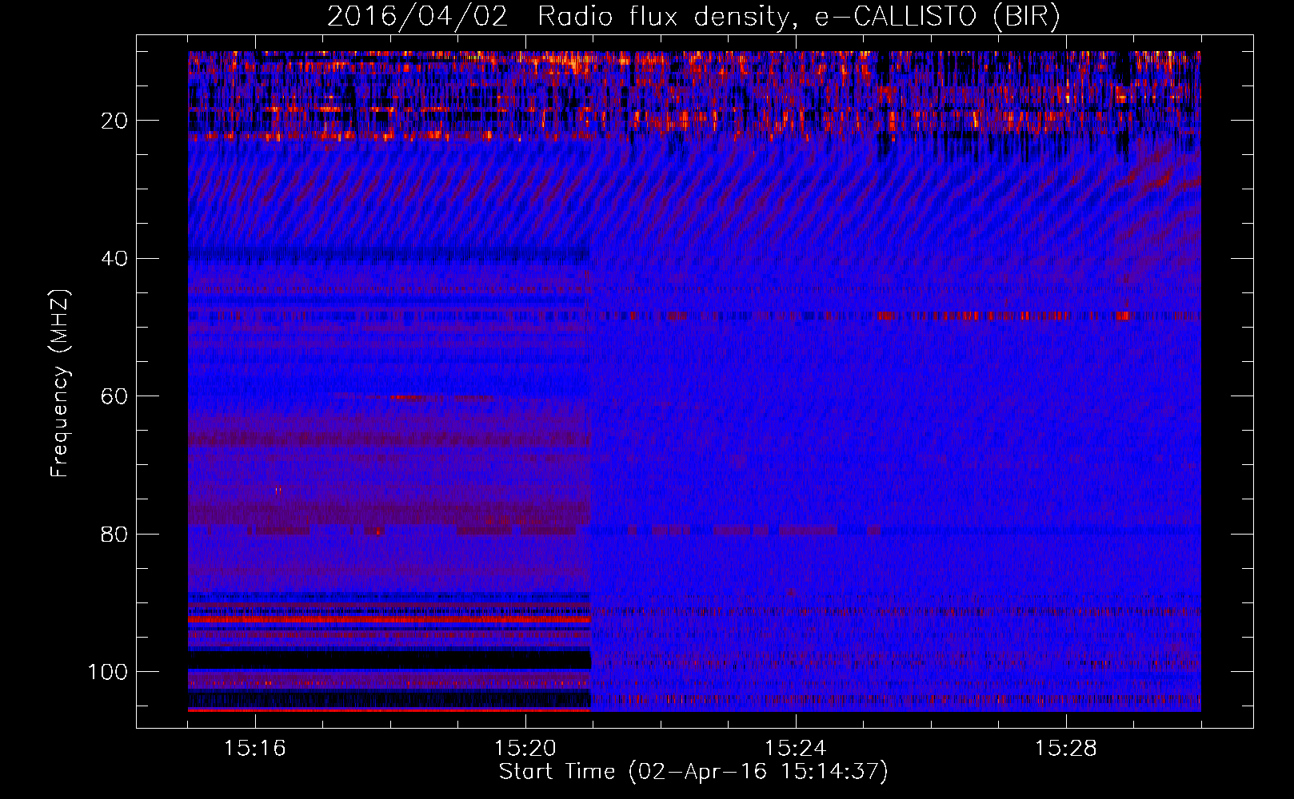Click the 80 frequency tick label
The height and width of the screenshot is (799, 1294).
(114, 535)
